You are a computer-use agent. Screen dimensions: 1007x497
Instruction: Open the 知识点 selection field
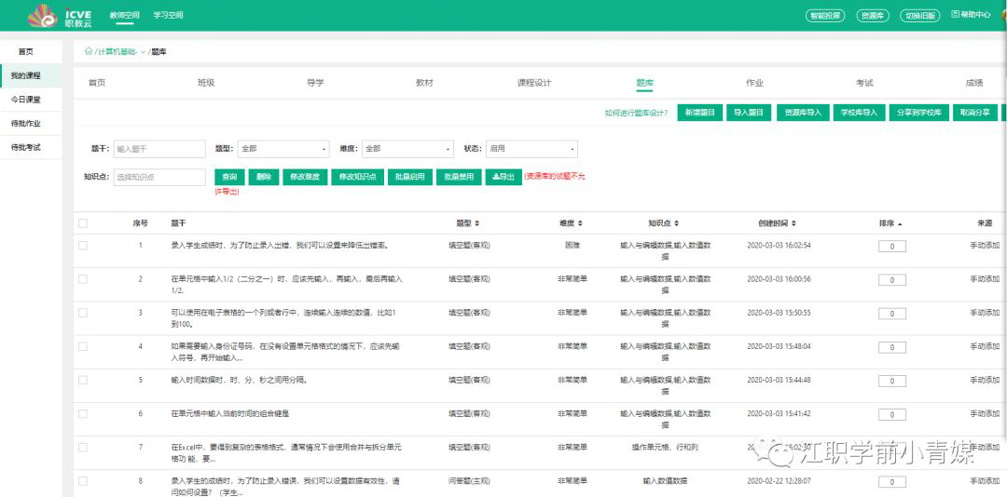click(159, 177)
